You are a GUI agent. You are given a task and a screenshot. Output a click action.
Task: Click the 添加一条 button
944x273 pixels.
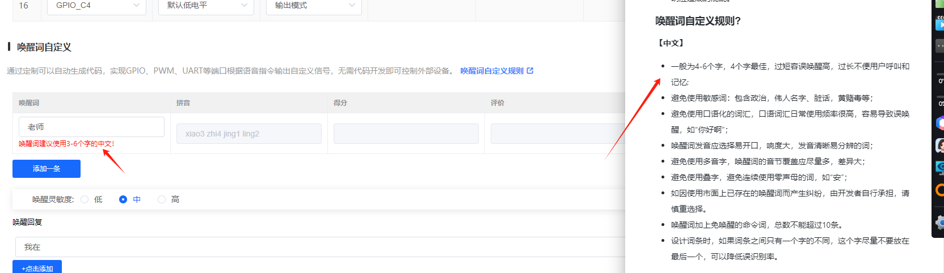(47, 169)
